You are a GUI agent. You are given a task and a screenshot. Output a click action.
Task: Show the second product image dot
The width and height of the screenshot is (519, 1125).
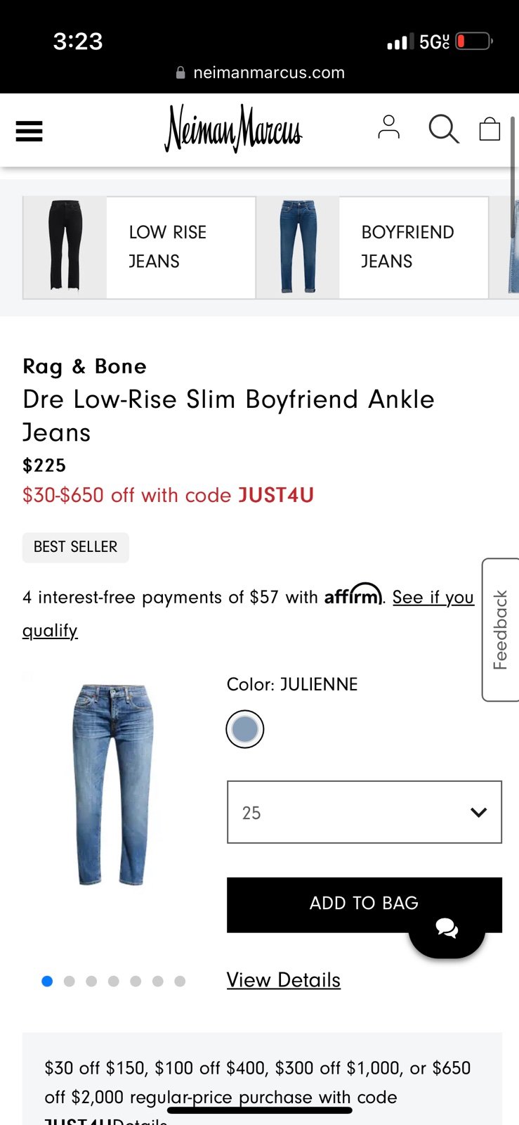pos(70,981)
